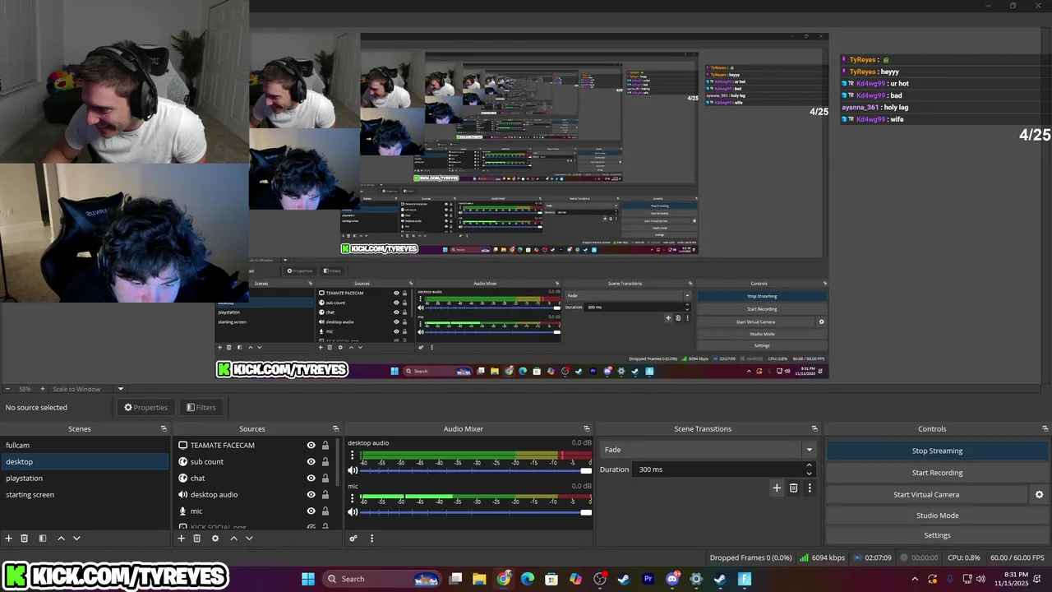Hide desktop audio source eye icon
This screenshot has height=592, width=1052.
[311, 494]
